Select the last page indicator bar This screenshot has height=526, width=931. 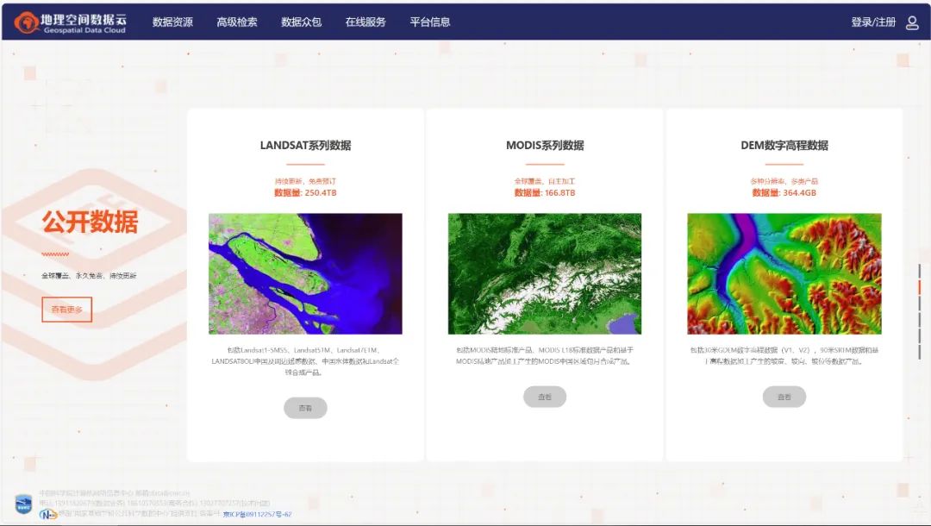(x=920, y=352)
